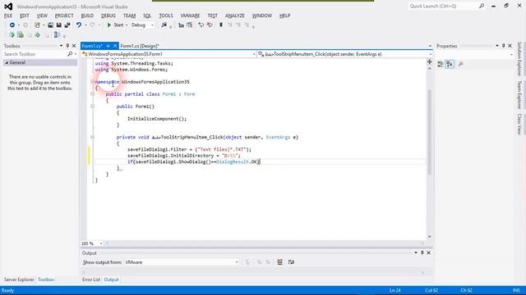Open the Team Explorer side tab

(x=519, y=95)
